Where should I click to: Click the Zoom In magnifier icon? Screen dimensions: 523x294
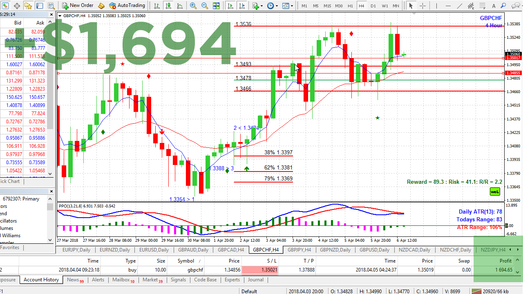pyautogui.click(x=193, y=6)
